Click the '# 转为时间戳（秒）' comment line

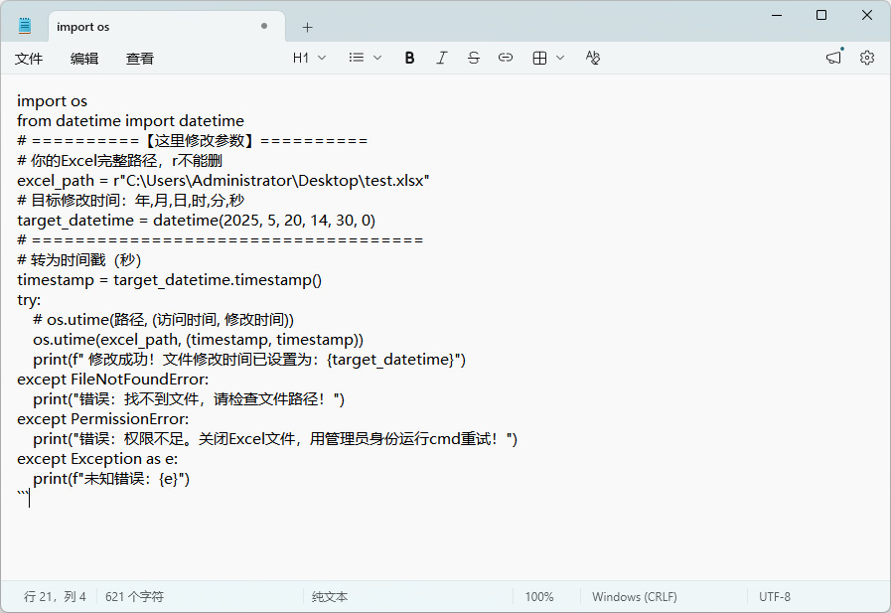pyautogui.click(x=79, y=260)
